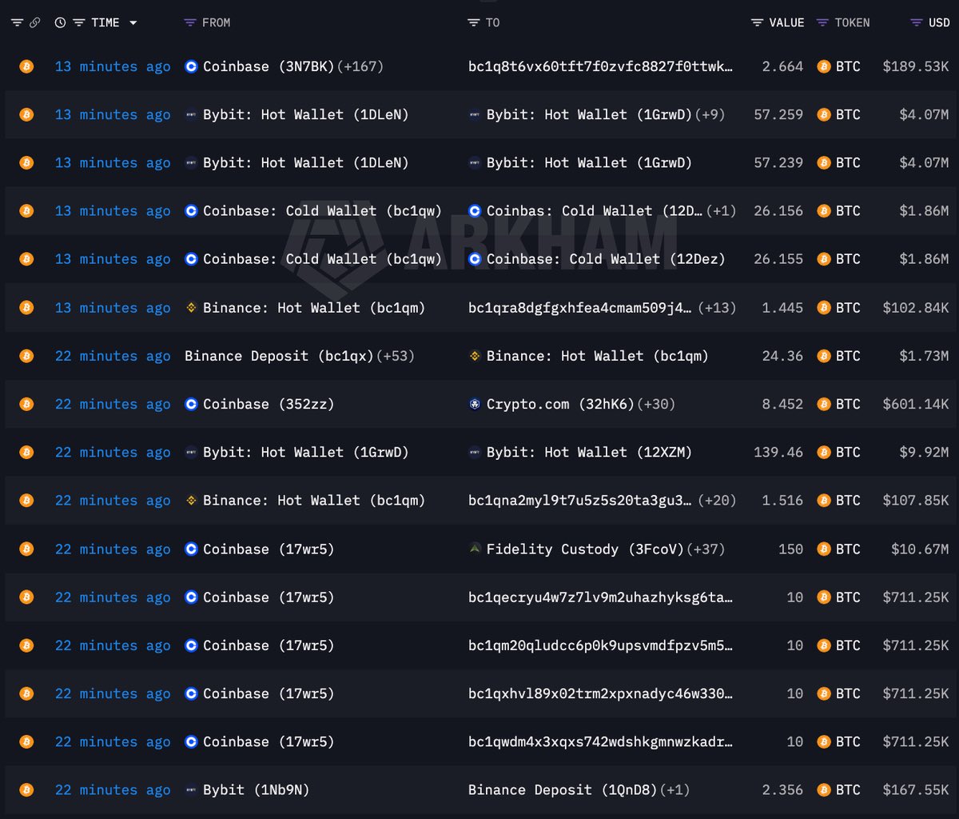Click Coinbase logo beside Coinbas: Cold Wallet (12D…)
Viewport: 959px width, 819px height.
[x=475, y=211]
